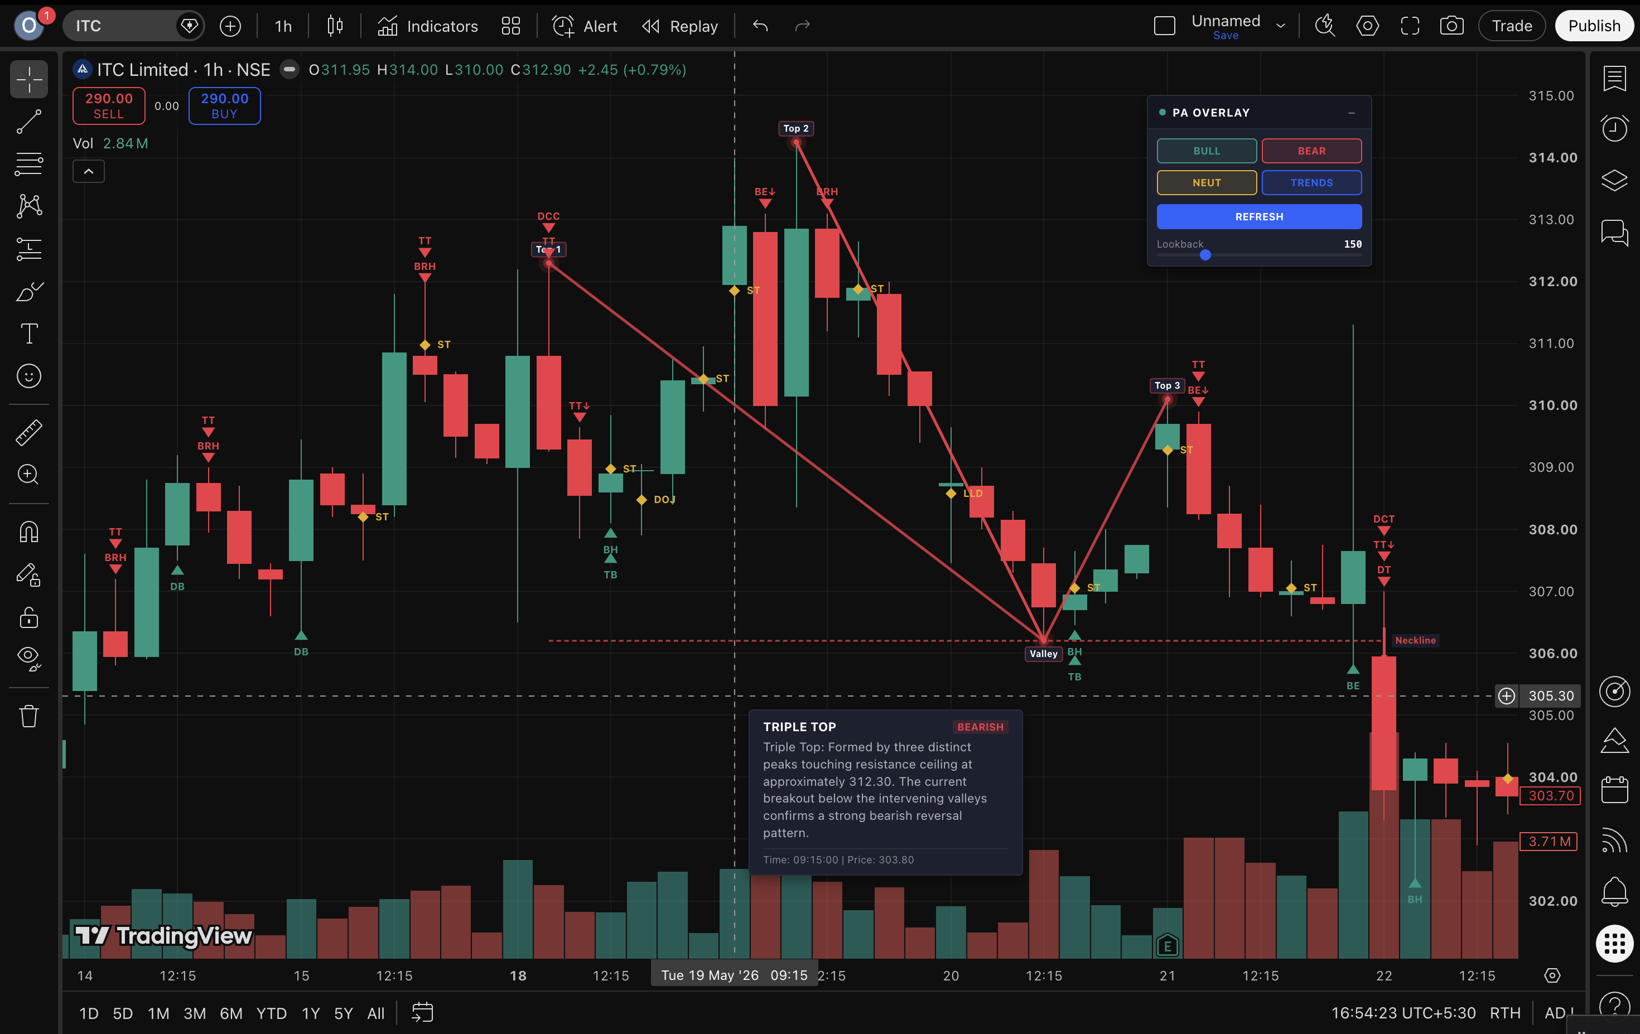Click the Trade button
The height and width of the screenshot is (1034, 1640).
(x=1511, y=26)
